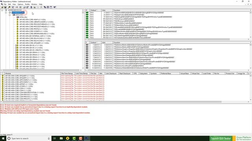The image size is (252, 141).
Task: Sort by the CPU column header
Action: 135,73
